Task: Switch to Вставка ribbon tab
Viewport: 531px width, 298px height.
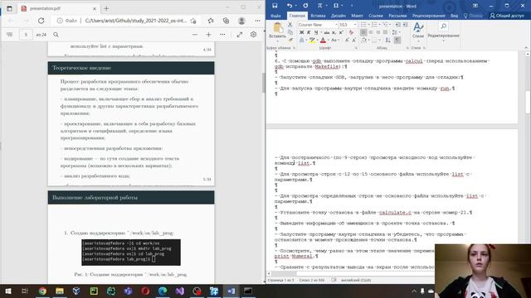Action: (318, 16)
